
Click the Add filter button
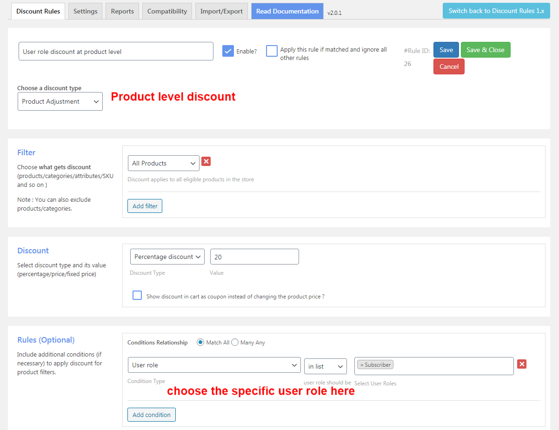click(145, 206)
